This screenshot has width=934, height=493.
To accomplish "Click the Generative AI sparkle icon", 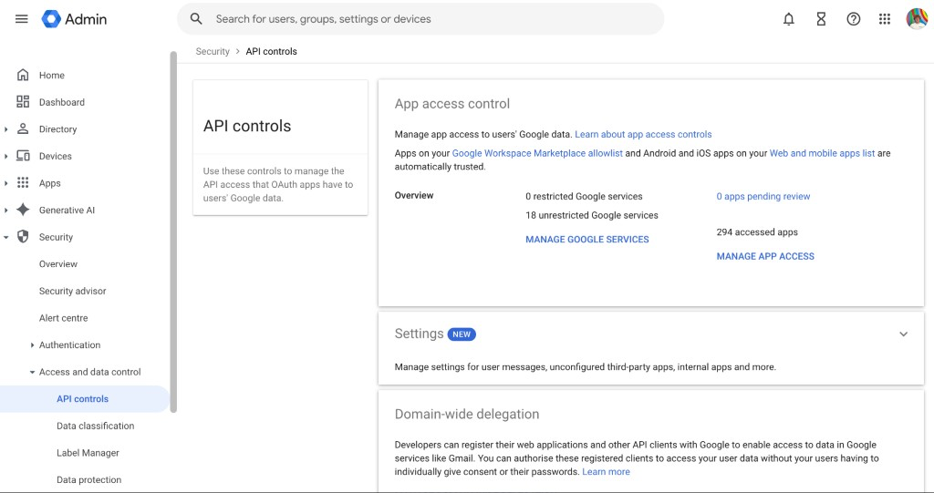I will click(23, 210).
